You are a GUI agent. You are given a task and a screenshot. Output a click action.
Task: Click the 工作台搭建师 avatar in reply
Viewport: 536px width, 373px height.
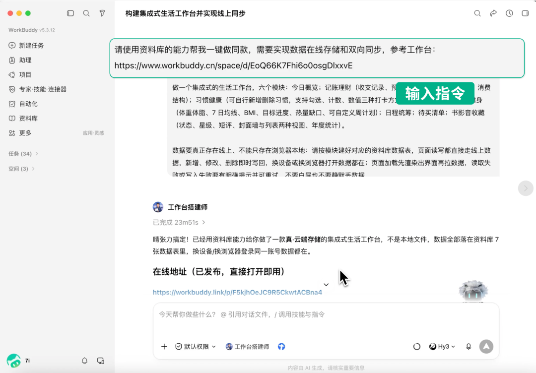tap(158, 207)
